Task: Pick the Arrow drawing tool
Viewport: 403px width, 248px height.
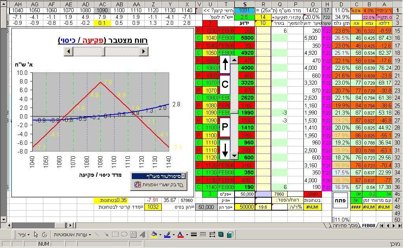Action: (106, 234)
